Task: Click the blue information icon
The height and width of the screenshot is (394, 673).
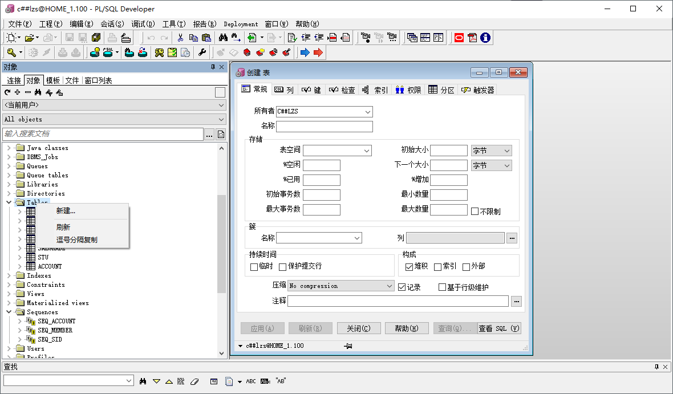Action: pos(485,38)
